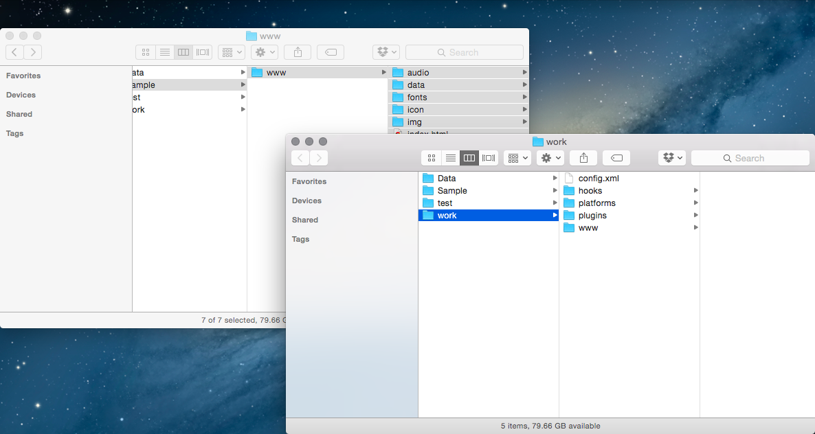This screenshot has width=815, height=434.
Task: Focus the Search field in work window
Action: point(750,158)
